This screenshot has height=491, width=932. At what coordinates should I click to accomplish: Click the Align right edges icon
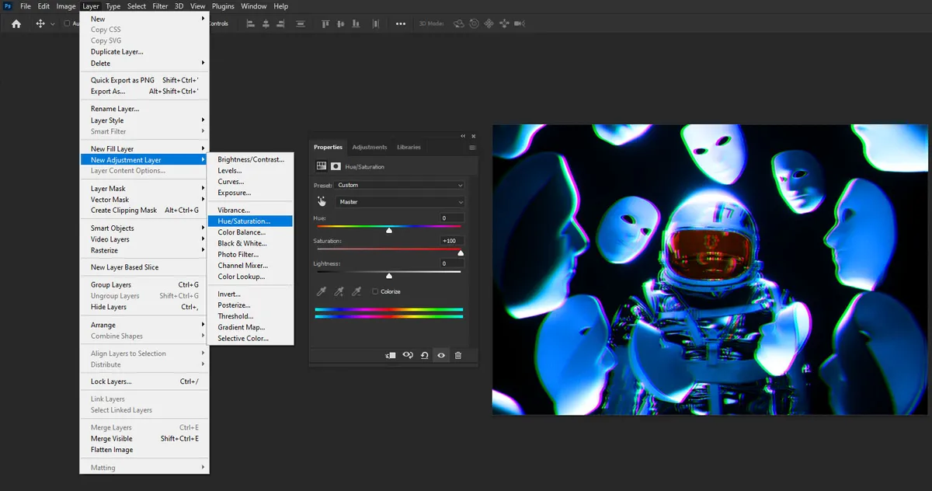282,24
